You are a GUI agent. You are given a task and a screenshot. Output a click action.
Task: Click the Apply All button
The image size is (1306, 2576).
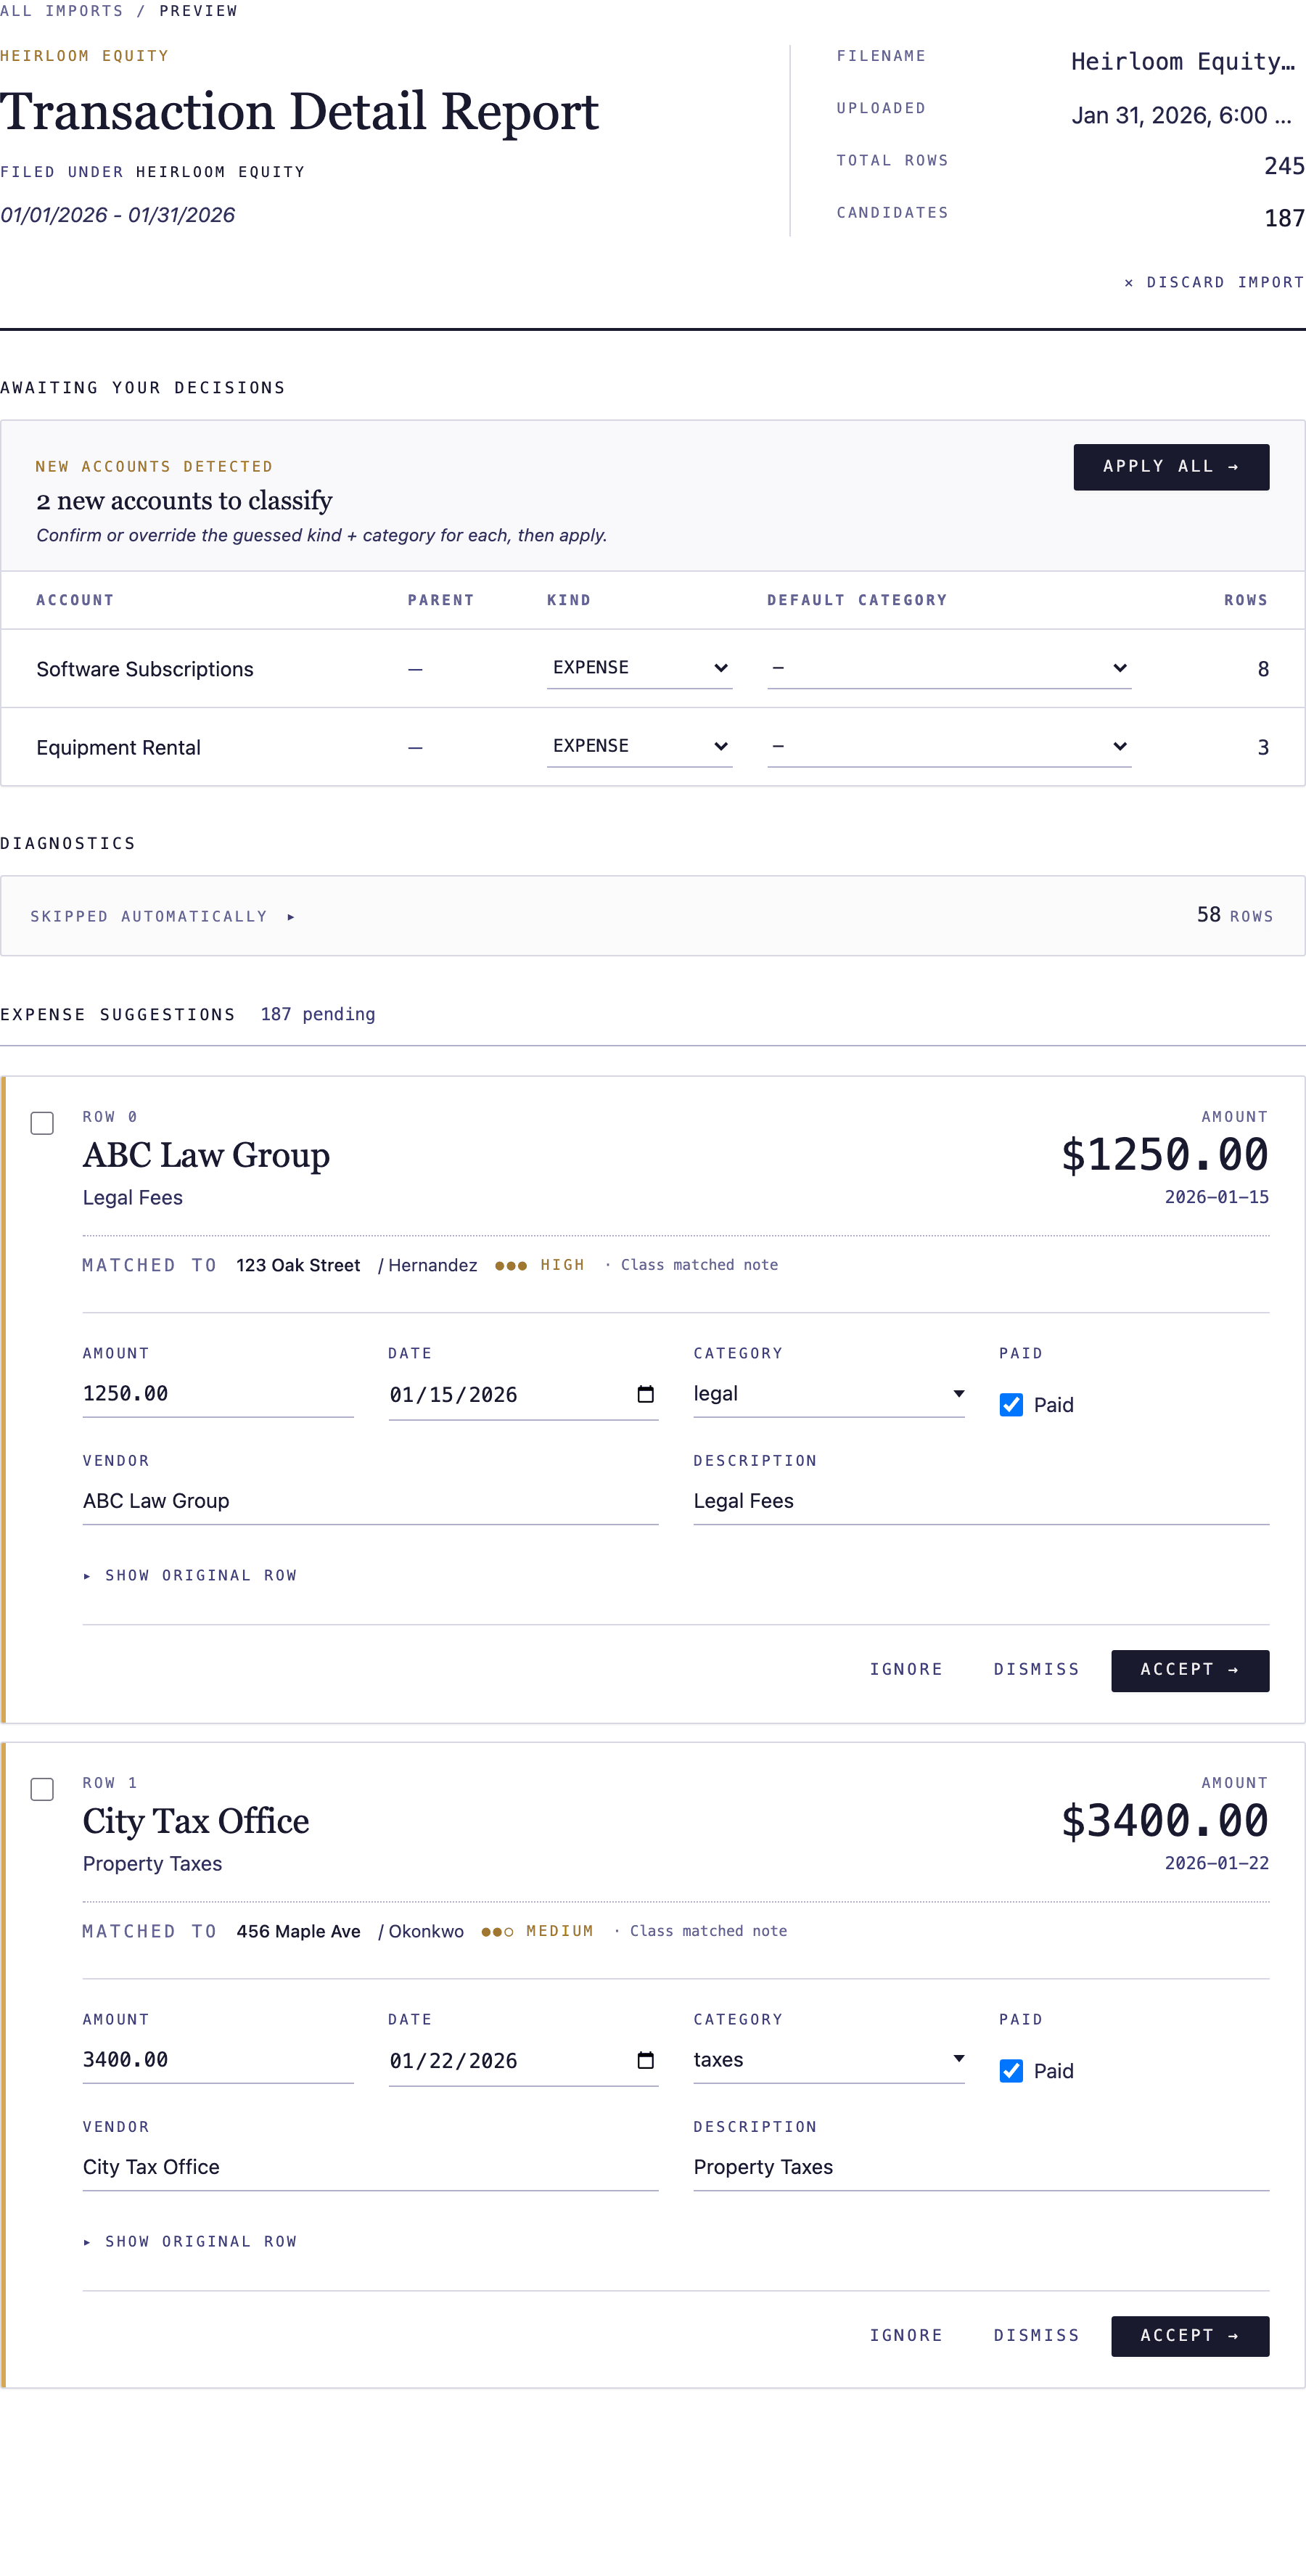[x=1171, y=467]
